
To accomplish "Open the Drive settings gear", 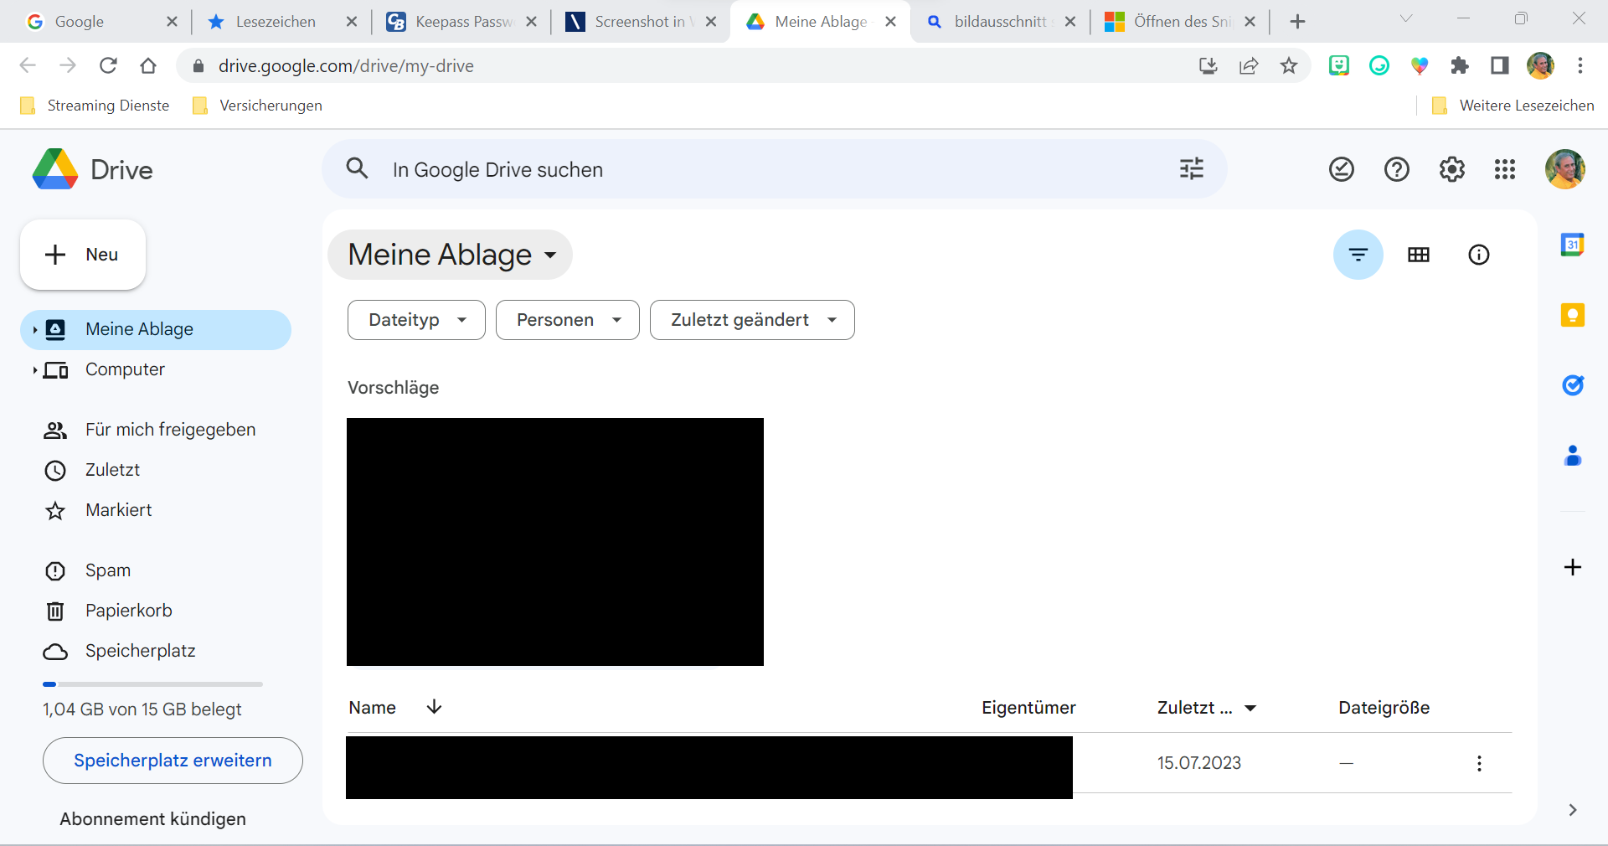I will click(x=1451, y=169).
